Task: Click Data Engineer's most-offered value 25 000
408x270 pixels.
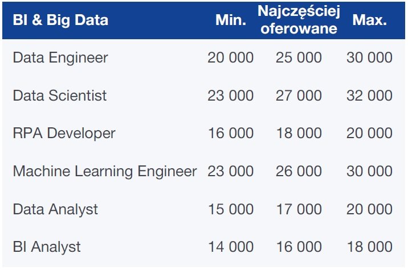Action: 299,57
